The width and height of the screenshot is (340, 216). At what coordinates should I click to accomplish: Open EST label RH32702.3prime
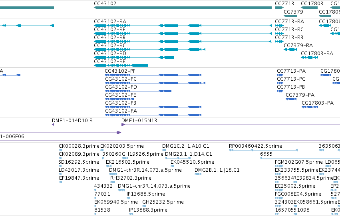(131, 178)
